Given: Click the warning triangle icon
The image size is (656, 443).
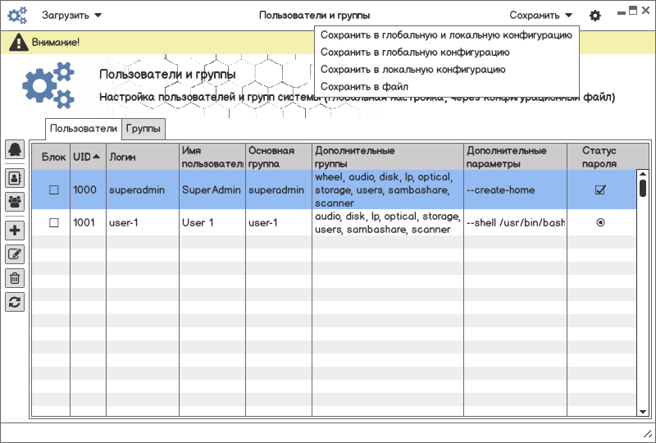Looking at the screenshot, I should click(18, 43).
